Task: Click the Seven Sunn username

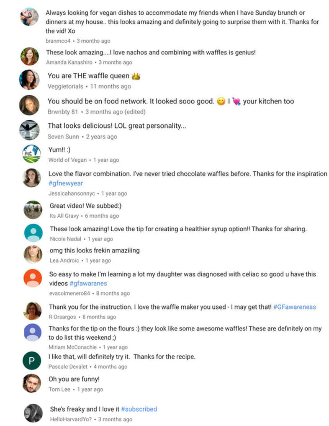Action: click(63, 137)
